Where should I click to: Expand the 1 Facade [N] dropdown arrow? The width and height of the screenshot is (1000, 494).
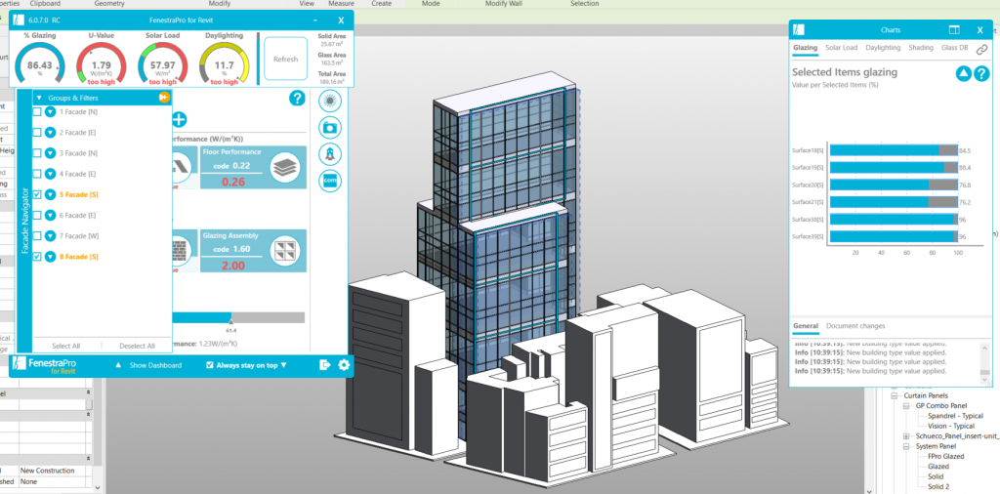pos(51,111)
